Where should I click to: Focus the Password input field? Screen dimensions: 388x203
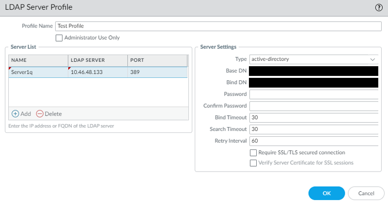coord(313,94)
